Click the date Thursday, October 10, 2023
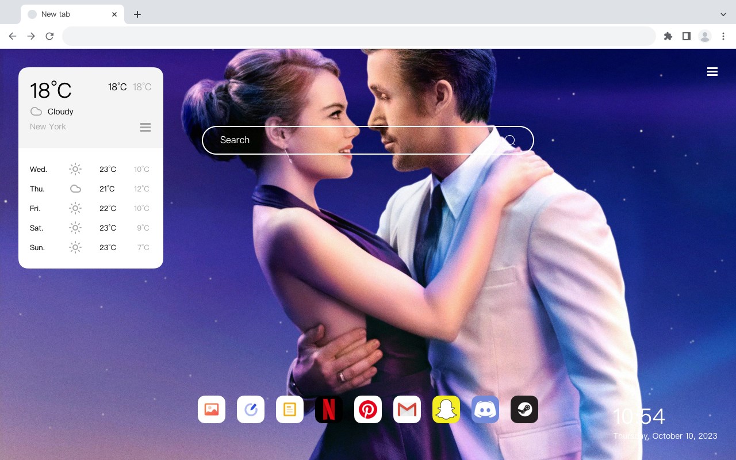Screen dimensions: 736x460 pyautogui.click(x=665, y=436)
